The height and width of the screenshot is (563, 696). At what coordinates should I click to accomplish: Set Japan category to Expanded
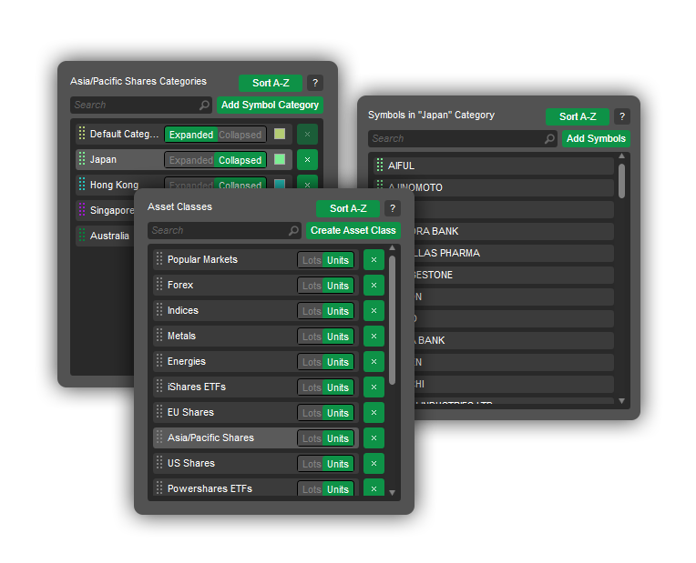click(x=190, y=160)
